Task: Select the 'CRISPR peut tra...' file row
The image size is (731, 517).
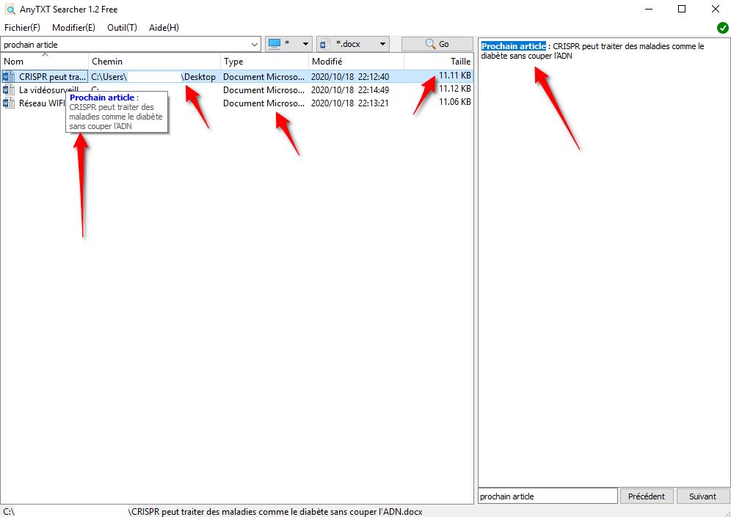Action: (x=237, y=76)
